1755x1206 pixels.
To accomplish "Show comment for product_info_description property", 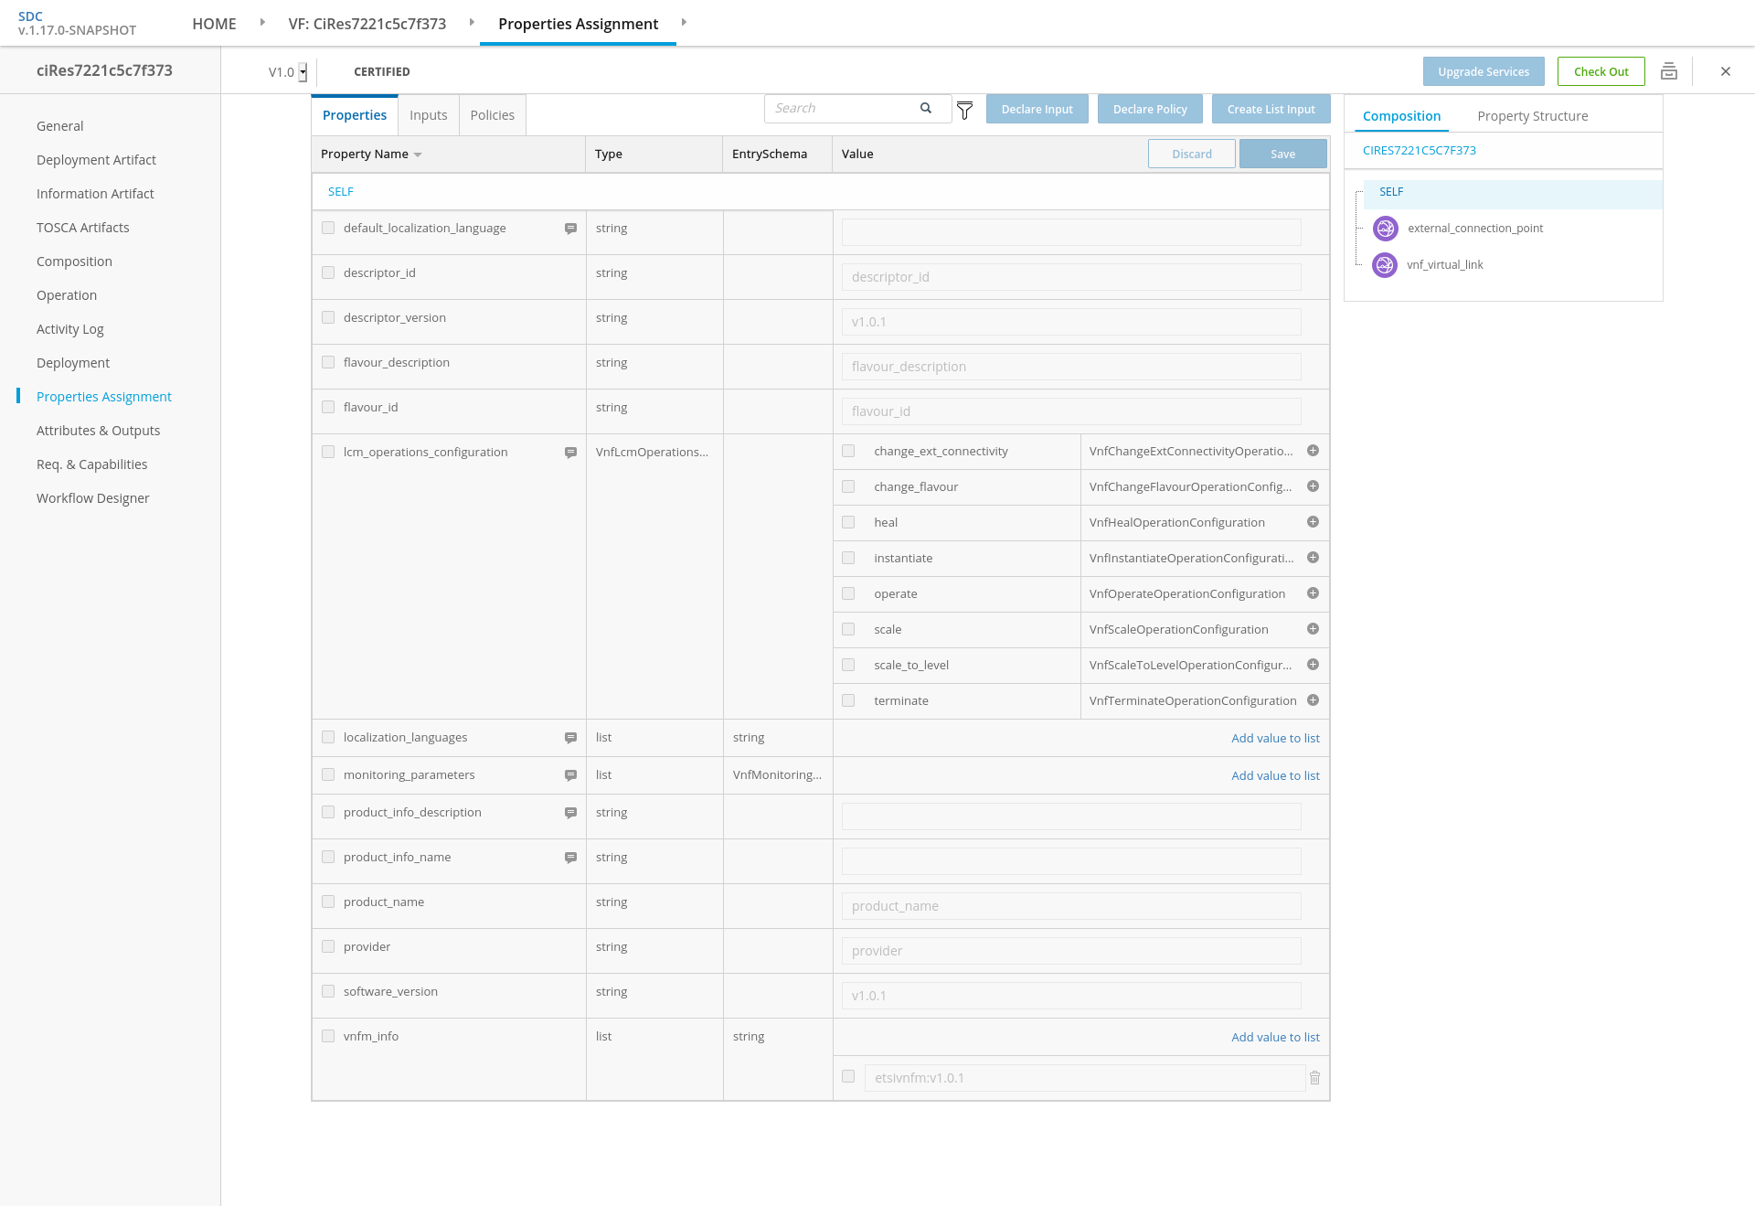I will 570,813.
